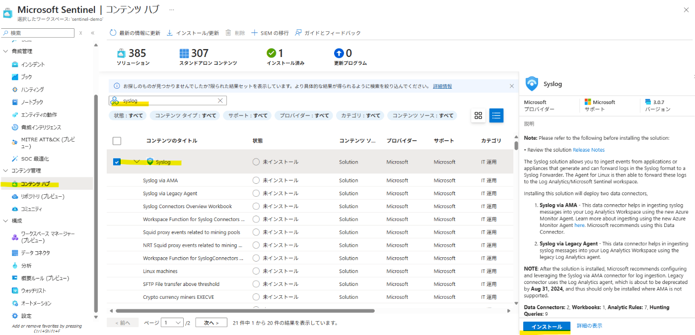Open データ コネクタ page
The width and height of the screenshot is (695, 335).
[x=35, y=253]
